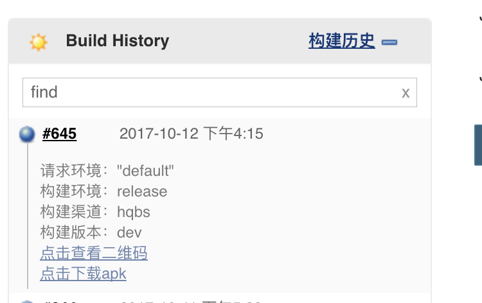Download the apk via the 点击下载apk link
This screenshot has width=482, height=303.
[83, 273]
